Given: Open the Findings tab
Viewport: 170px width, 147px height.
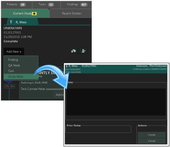Looking at the screenshot, I should (76, 5).
